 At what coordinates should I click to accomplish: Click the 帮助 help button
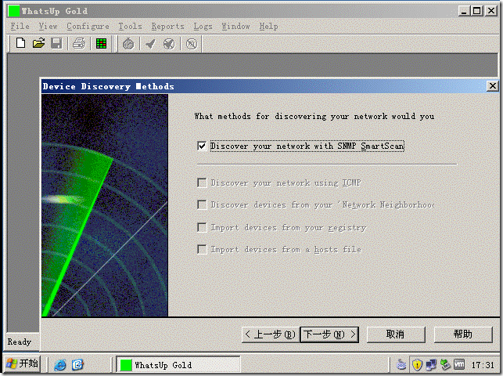point(463,334)
